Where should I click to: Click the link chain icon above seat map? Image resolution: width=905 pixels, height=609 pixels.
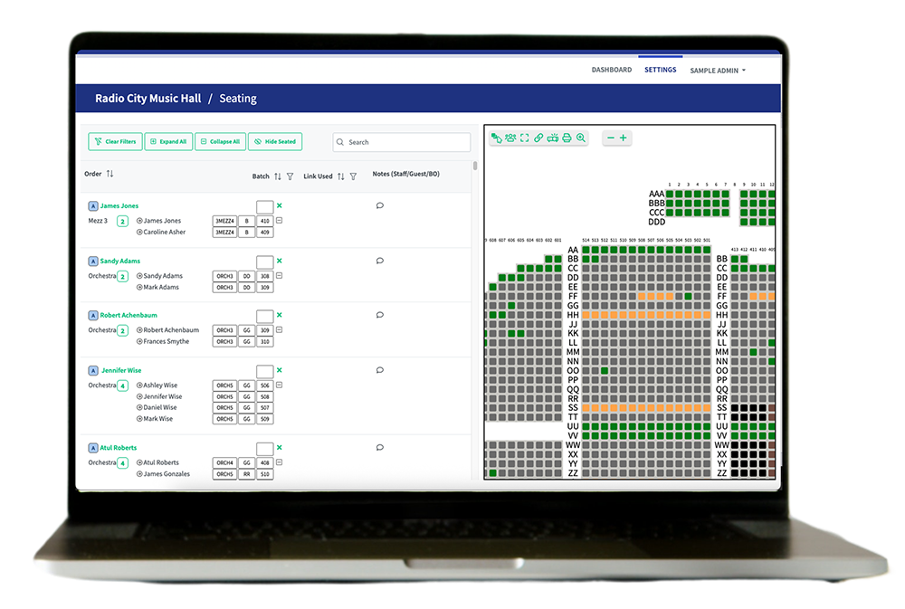[538, 138]
